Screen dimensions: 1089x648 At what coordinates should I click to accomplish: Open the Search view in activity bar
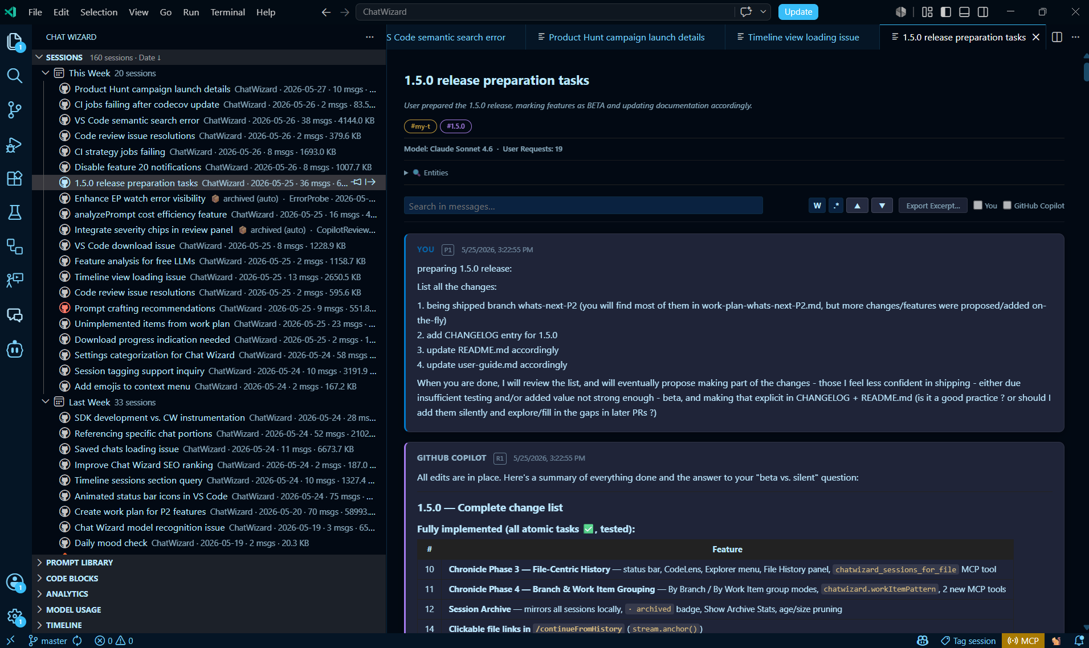[x=15, y=76]
